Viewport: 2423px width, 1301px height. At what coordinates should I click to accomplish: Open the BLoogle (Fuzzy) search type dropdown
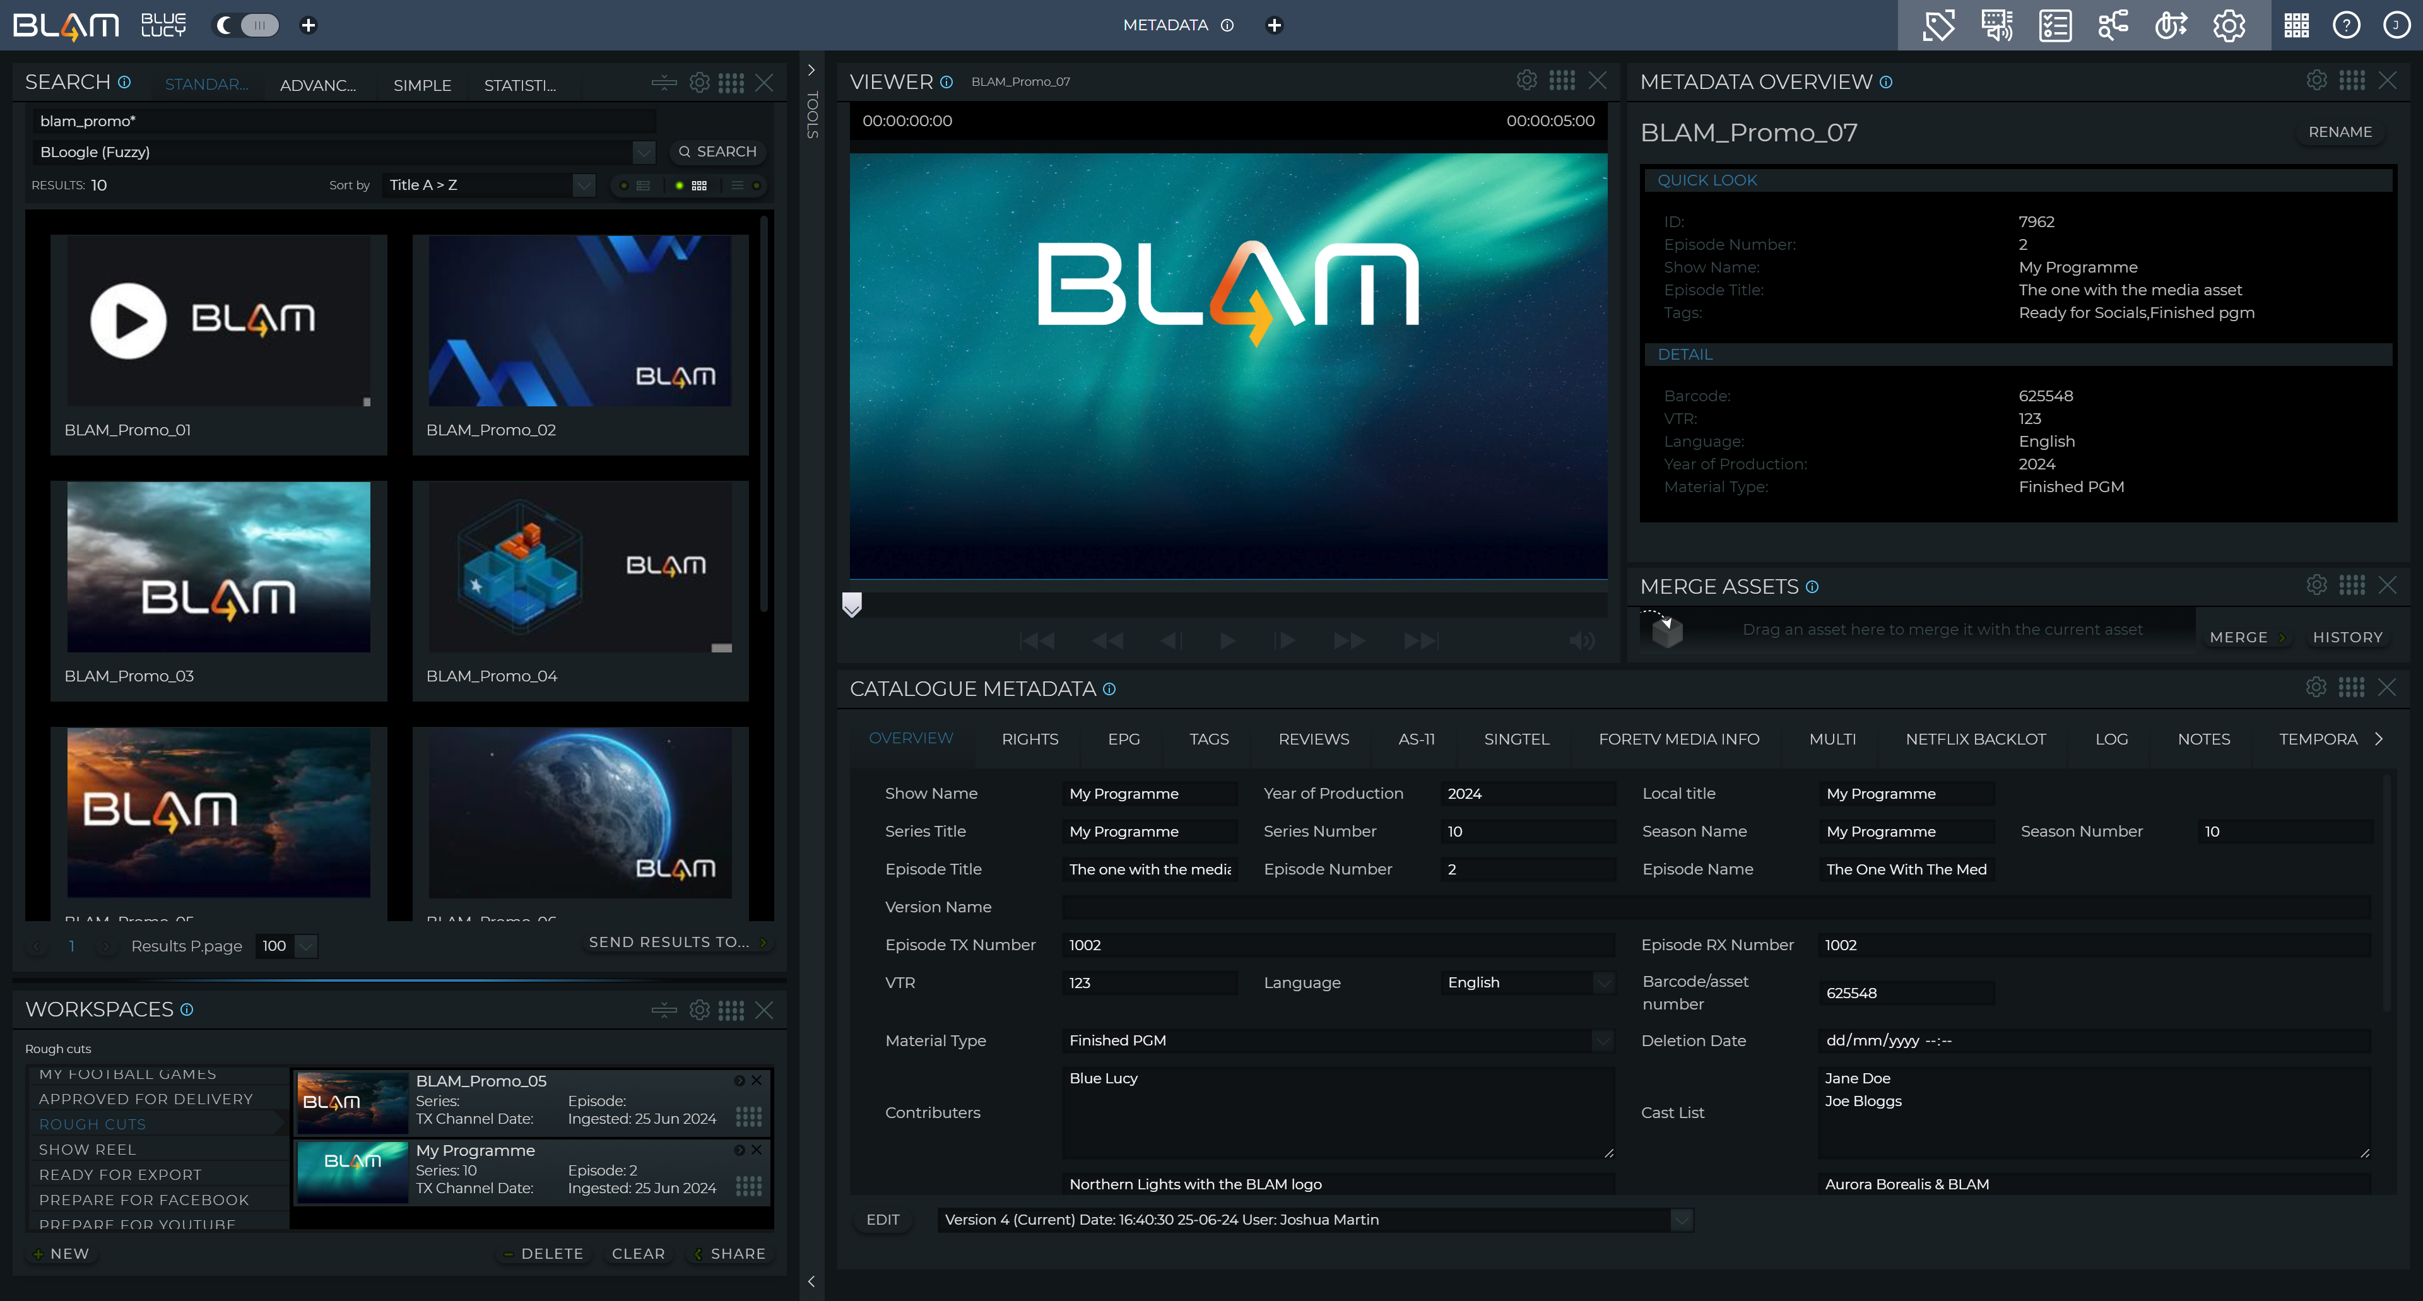[644, 151]
